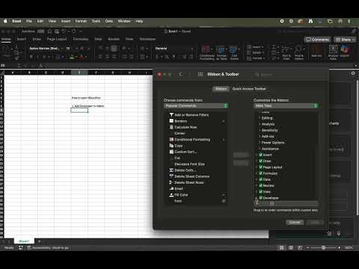This screenshot has width=359, height=269.
Task: Open Popular Commands dropdown
Action: 196,105
